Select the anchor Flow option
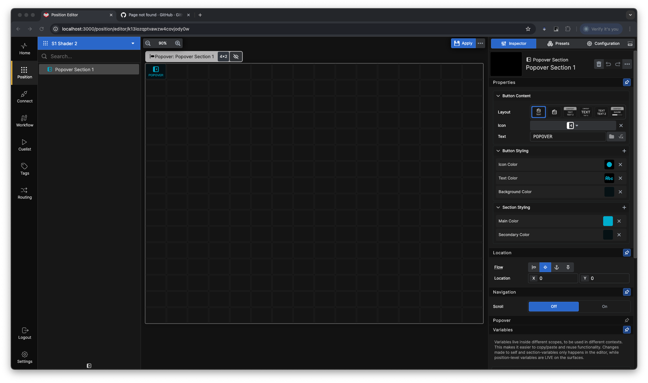Screen dimensions: 648x383 556,267
